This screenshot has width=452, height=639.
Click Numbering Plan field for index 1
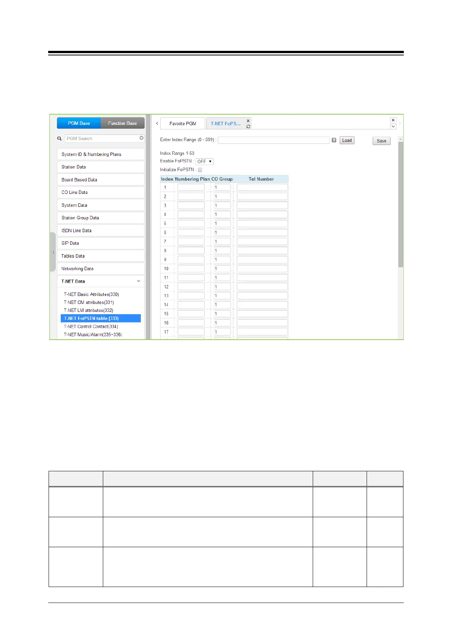coord(191,187)
